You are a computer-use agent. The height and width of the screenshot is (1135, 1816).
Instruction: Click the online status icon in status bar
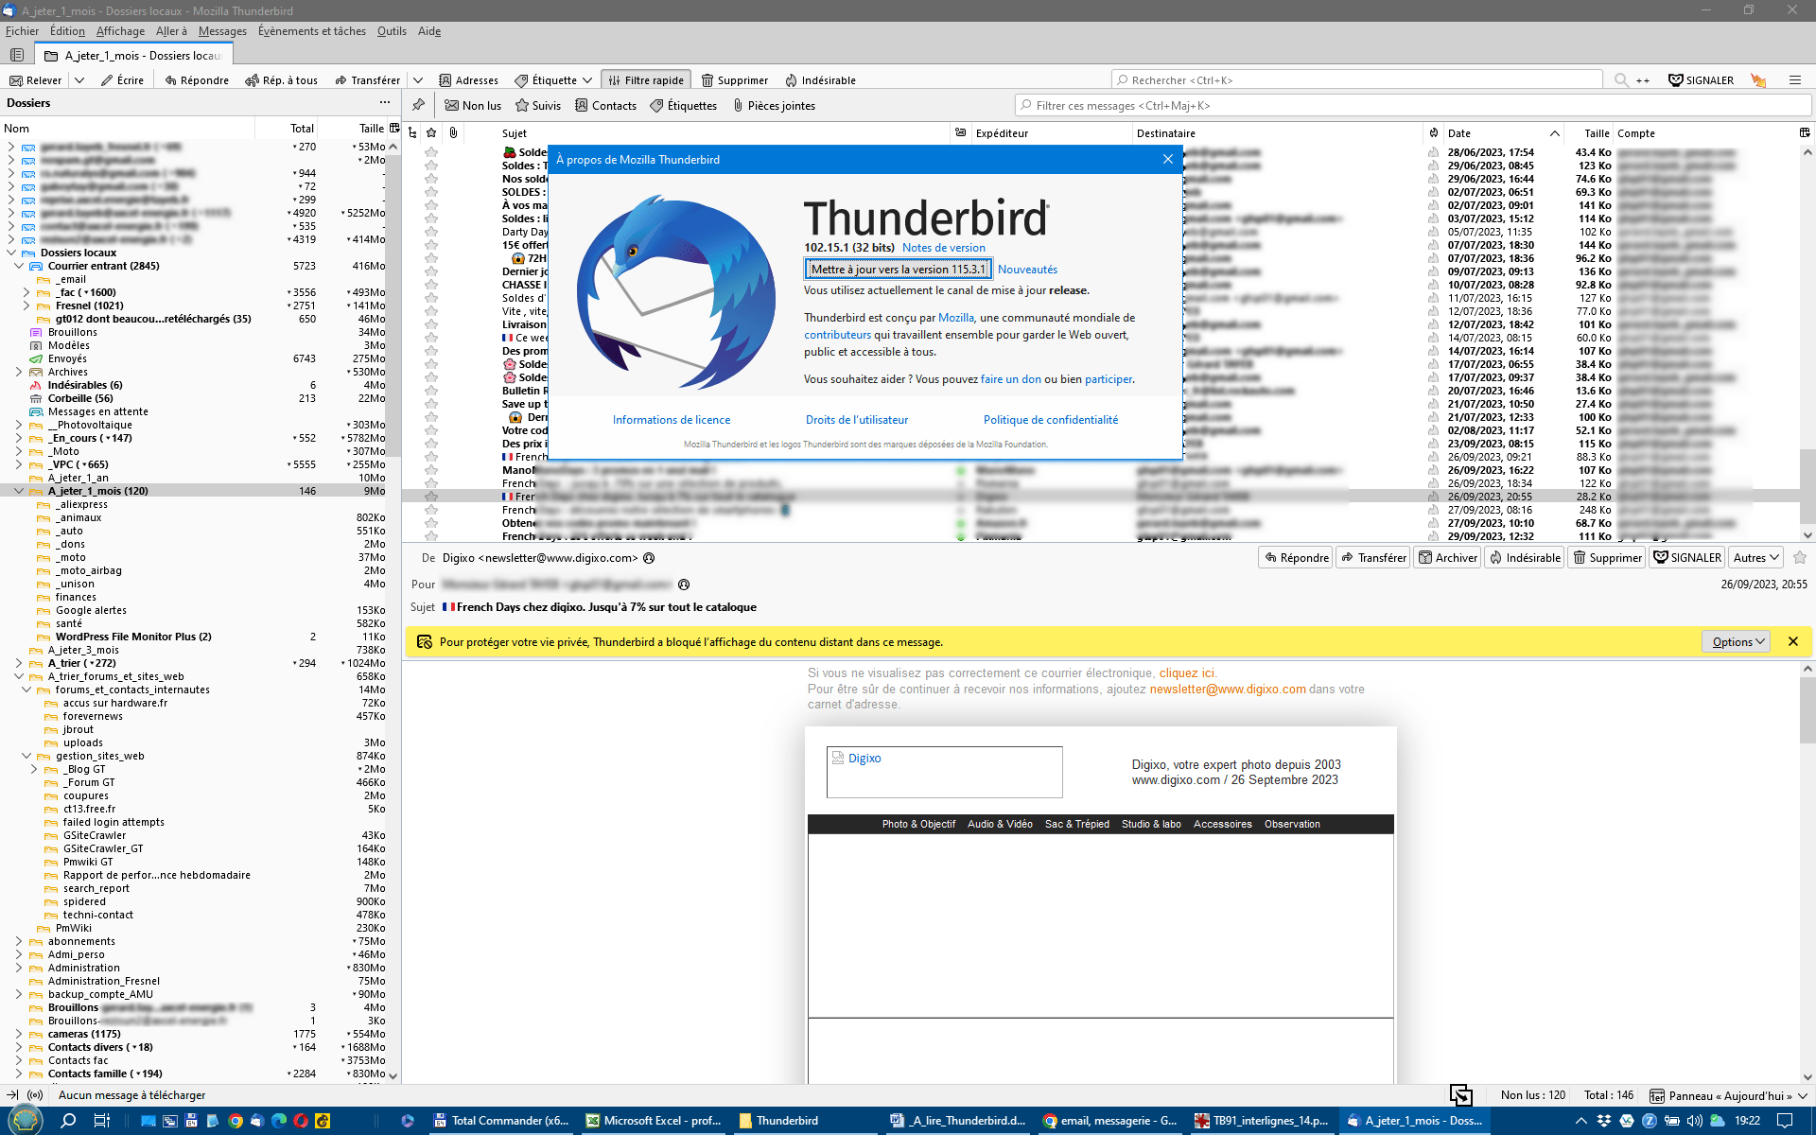coord(35,1095)
